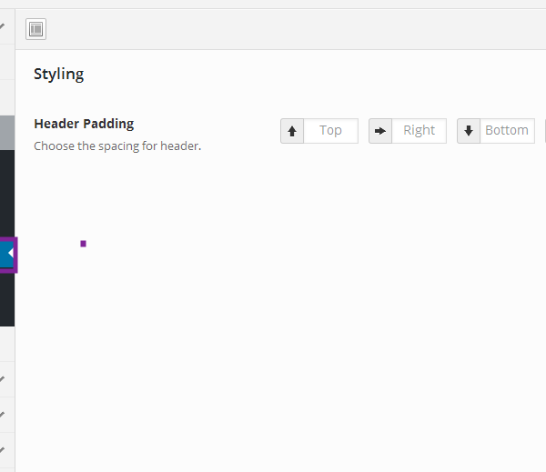The image size is (546, 472).
Task: Click the white arrow on blue sidebar item
Action: (10, 254)
